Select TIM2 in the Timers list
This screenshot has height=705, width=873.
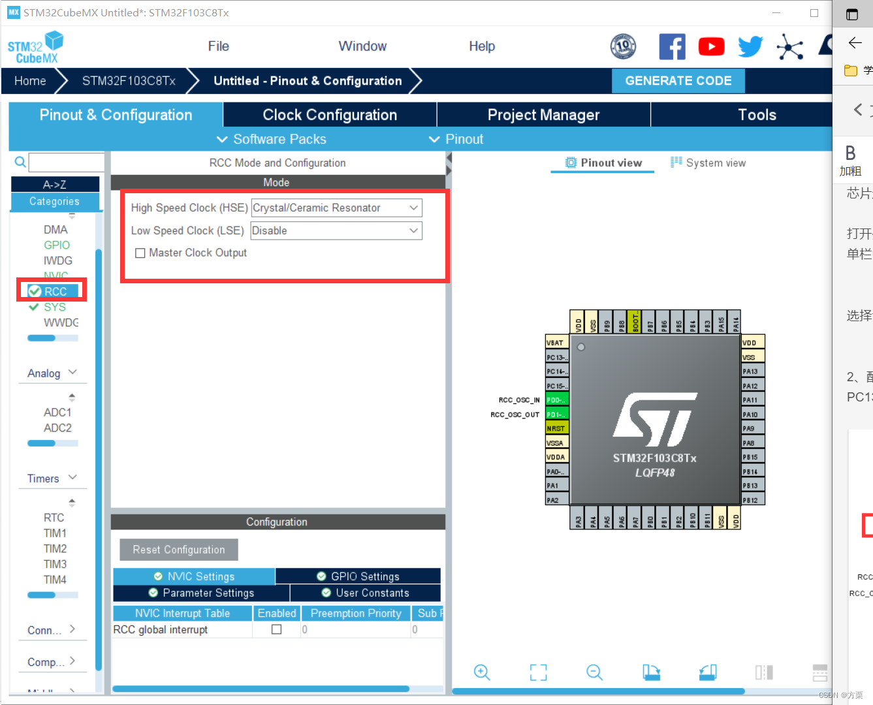pyautogui.click(x=55, y=548)
